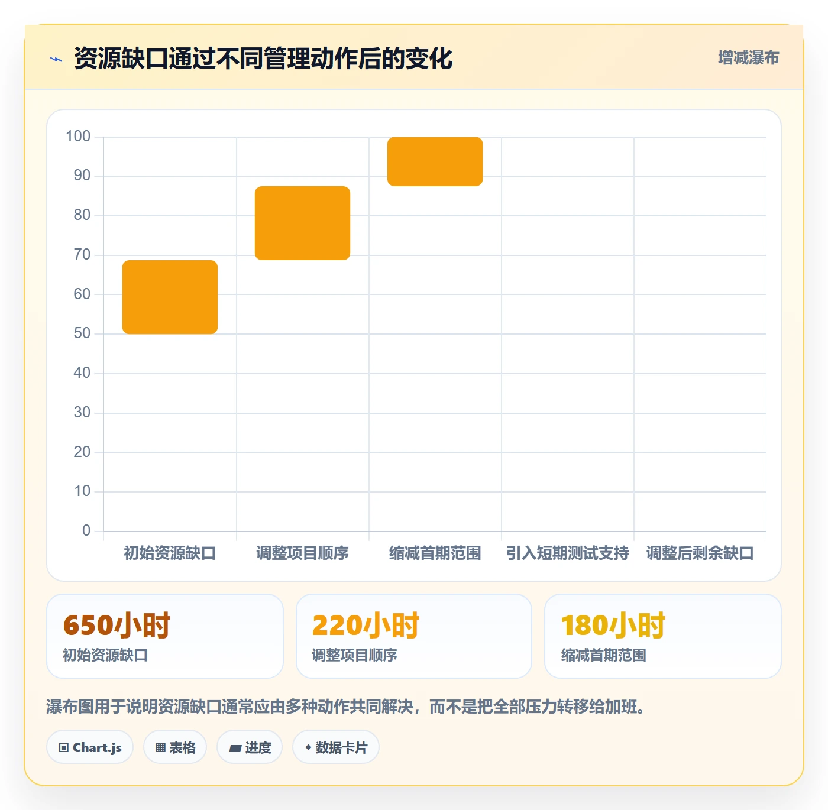Click the chart title 资源缺口通过不同管理动作后的变化
The image size is (828, 810).
[263, 59]
